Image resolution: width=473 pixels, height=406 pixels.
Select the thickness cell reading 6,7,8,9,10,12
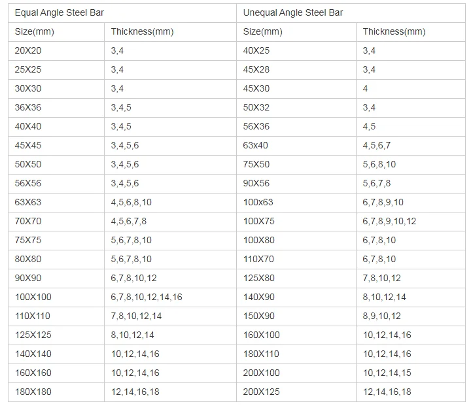[389, 221]
